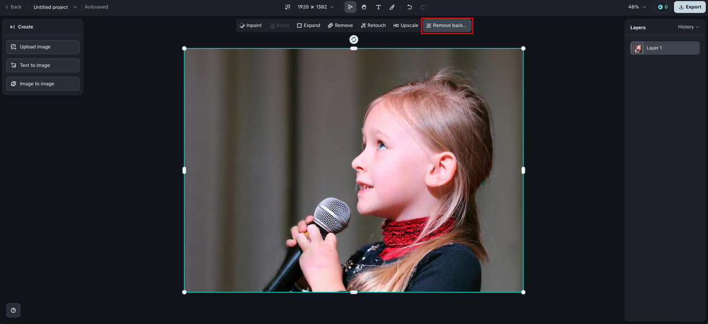Collapse the Create panel
Screen dimensions: 708x324
[12, 27]
